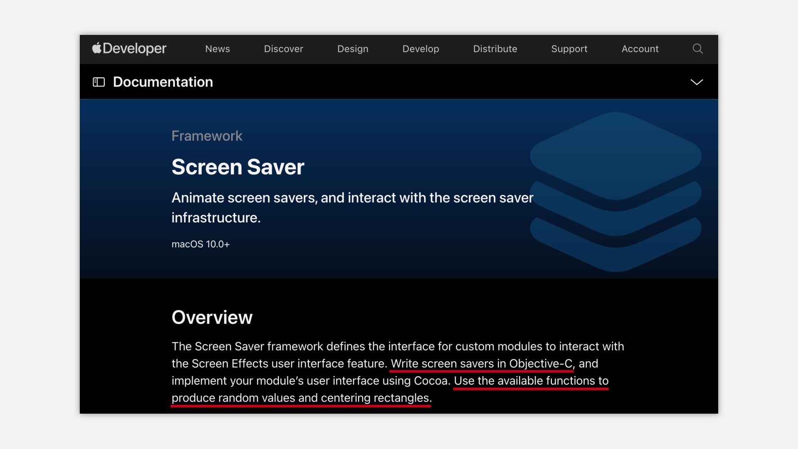Click the Framework eyebrow label
The width and height of the screenshot is (798, 449).
click(207, 136)
